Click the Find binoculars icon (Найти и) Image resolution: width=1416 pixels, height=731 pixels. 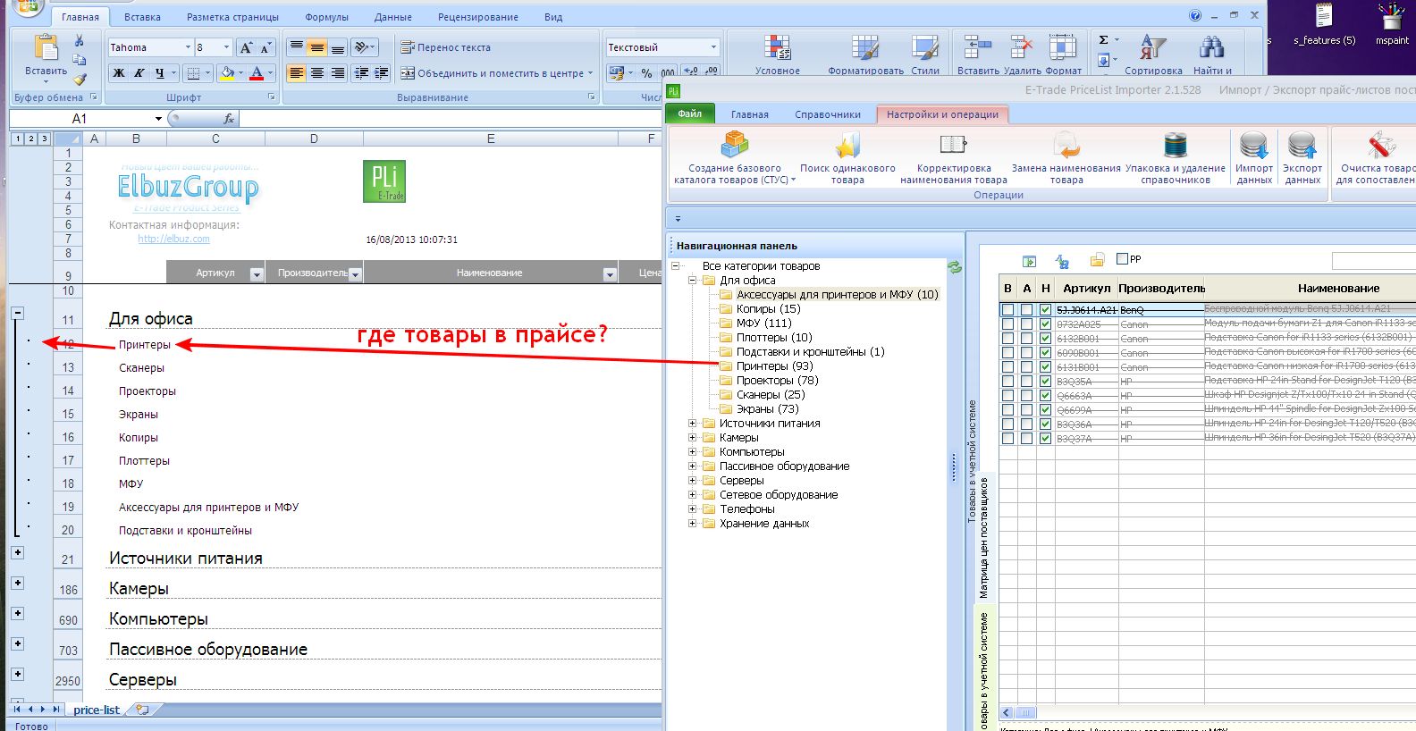[1211, 48]
